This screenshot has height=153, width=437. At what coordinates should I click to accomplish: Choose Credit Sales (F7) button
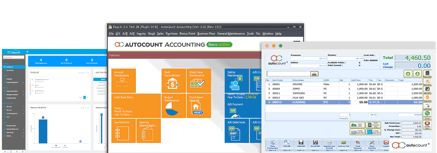[373, 132]
